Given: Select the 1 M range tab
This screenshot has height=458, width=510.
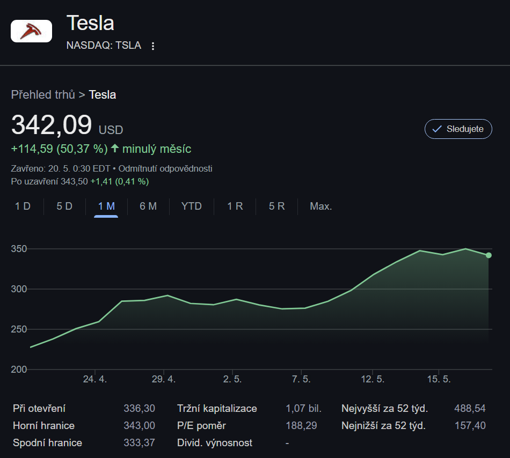Looking at the screenshot, I should point(106,206).
